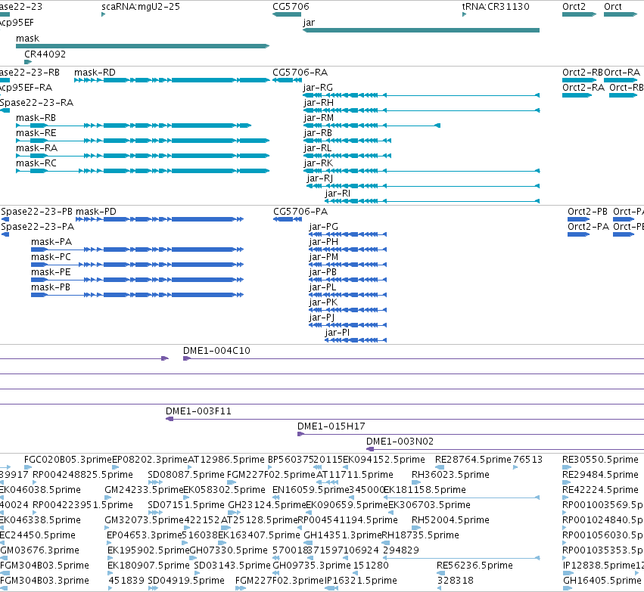Select the jar-PL protein label
This screenshot has width=644, height=592.
click(x=322, y=287)
